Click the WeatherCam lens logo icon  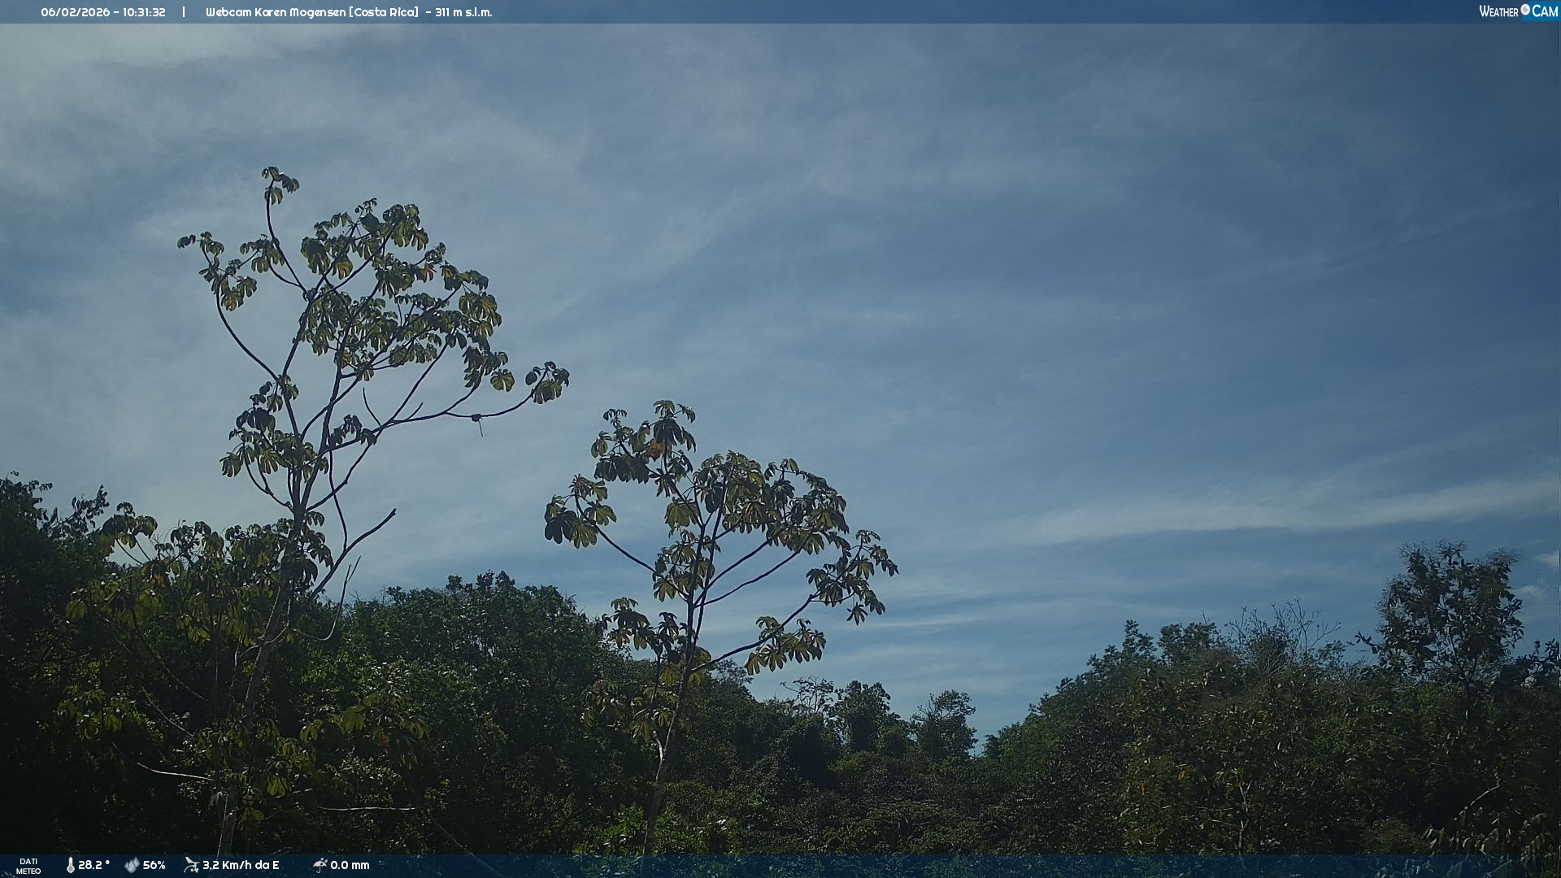click(x=1525, y=10)
